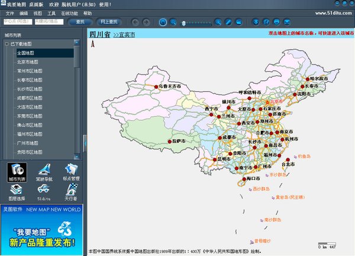Click the zoom-in magnifier right of the slider
355x256 pixels.
coord(218,22)
